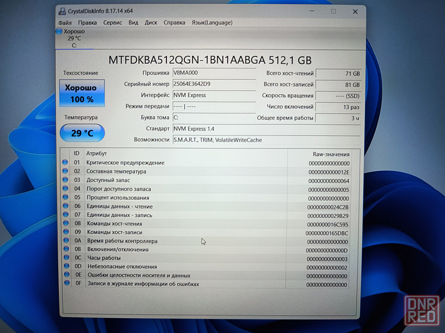Image resolution: width=445 pixels, height=333 pixels.
Task: Open the Сервис menu
Action: click(113, 23)
